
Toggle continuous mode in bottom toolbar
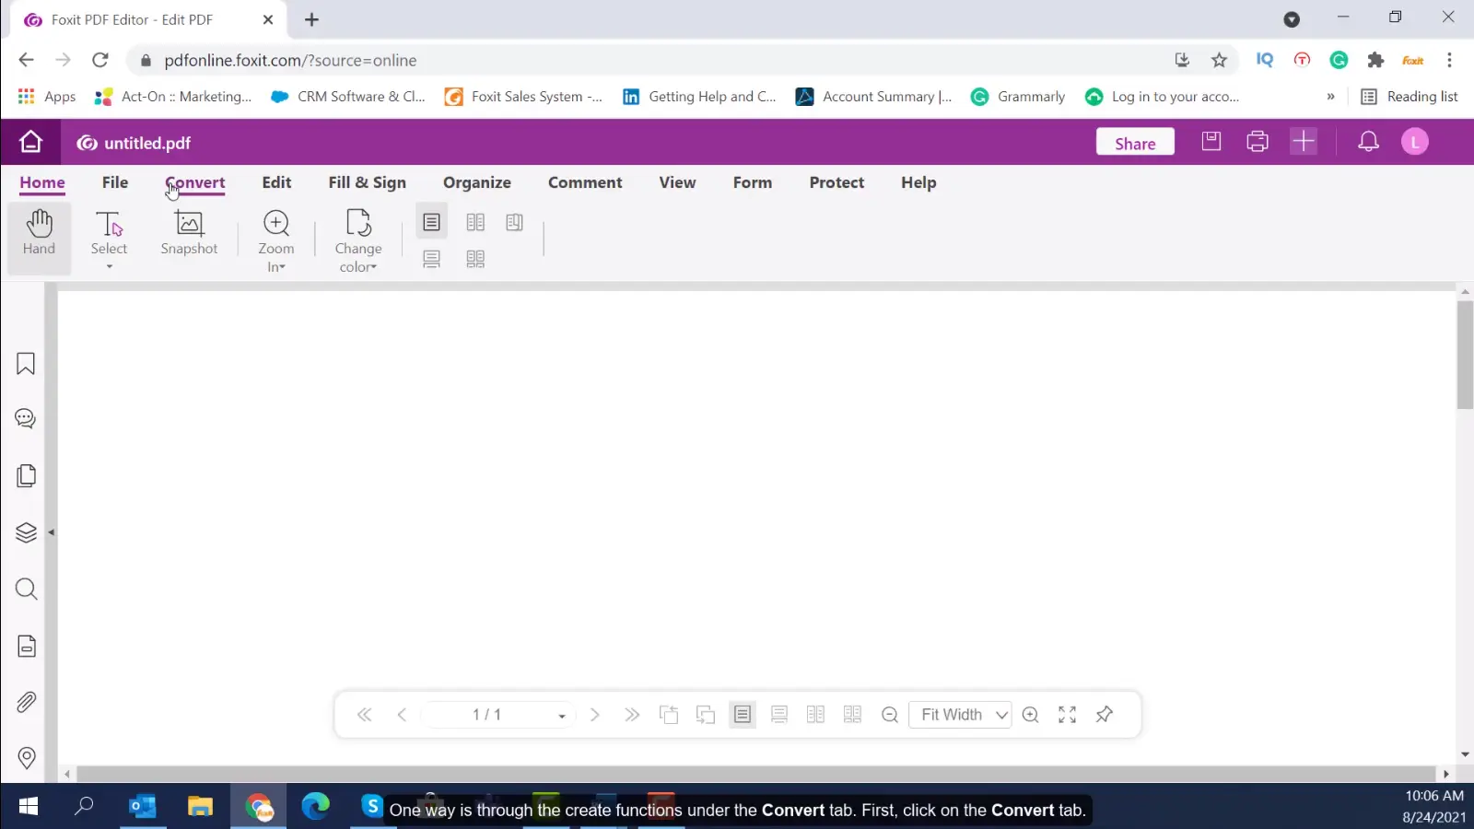pyautogui.click(x=779, y=715)
